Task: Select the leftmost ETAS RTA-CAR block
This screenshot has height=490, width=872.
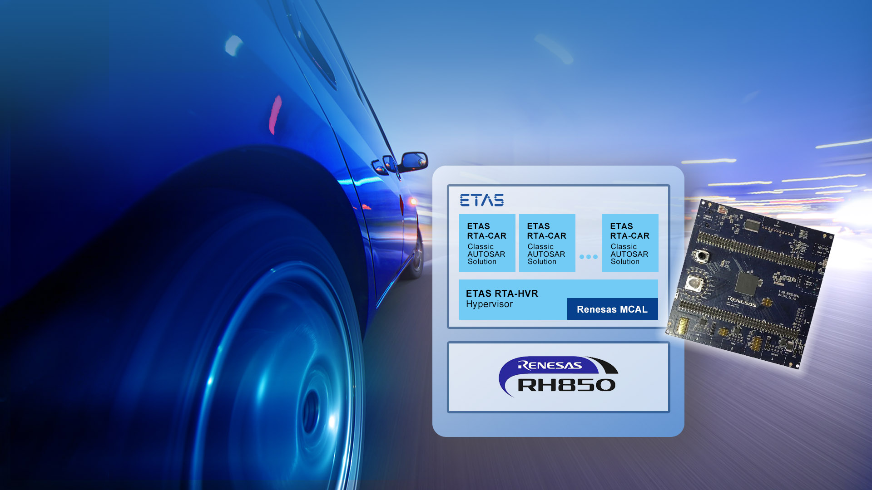Action: click(x=487, y=243)
